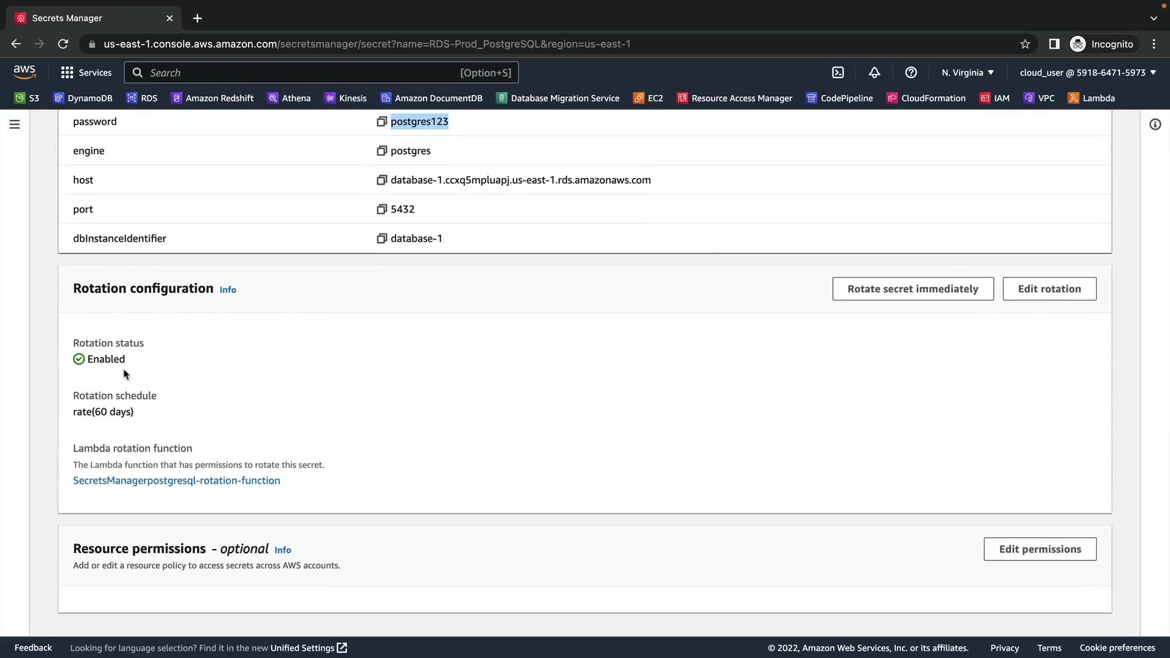Image resolution: width=1170 pixels, height=658 pixels.
Task: Open the Lambda bookmark shortcut
Action: point(1091,98)
